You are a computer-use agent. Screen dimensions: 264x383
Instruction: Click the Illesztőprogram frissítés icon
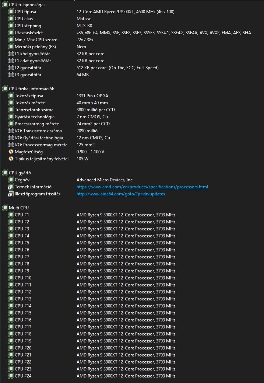[11, 194]
